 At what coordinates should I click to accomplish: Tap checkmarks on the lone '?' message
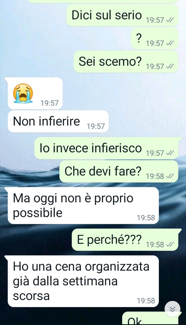pyautogui.click(x=170, y=43)
